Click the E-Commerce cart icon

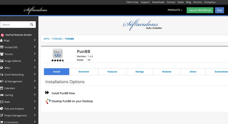(2, 122)
